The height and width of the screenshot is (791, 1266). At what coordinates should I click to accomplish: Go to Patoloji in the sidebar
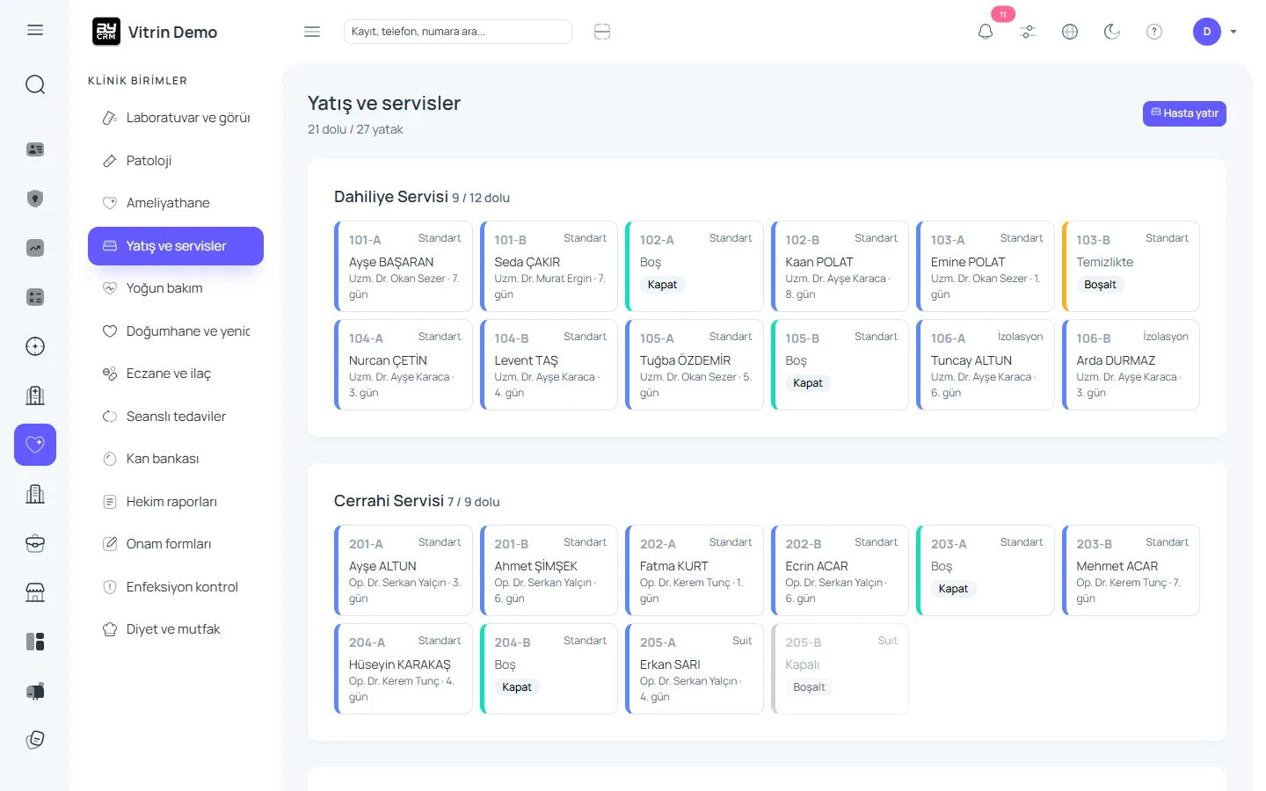point(176,161)
